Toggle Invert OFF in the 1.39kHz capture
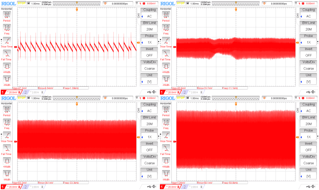319x190 pixels. pos(149,52)
